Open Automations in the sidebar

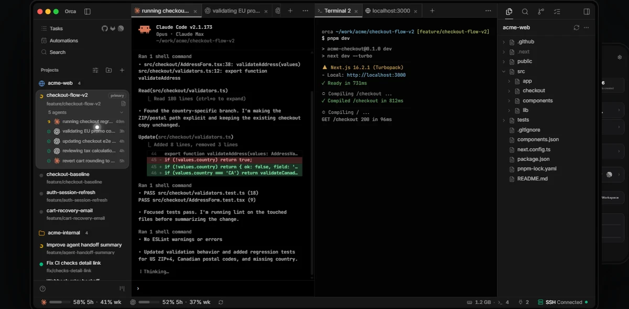63,40
